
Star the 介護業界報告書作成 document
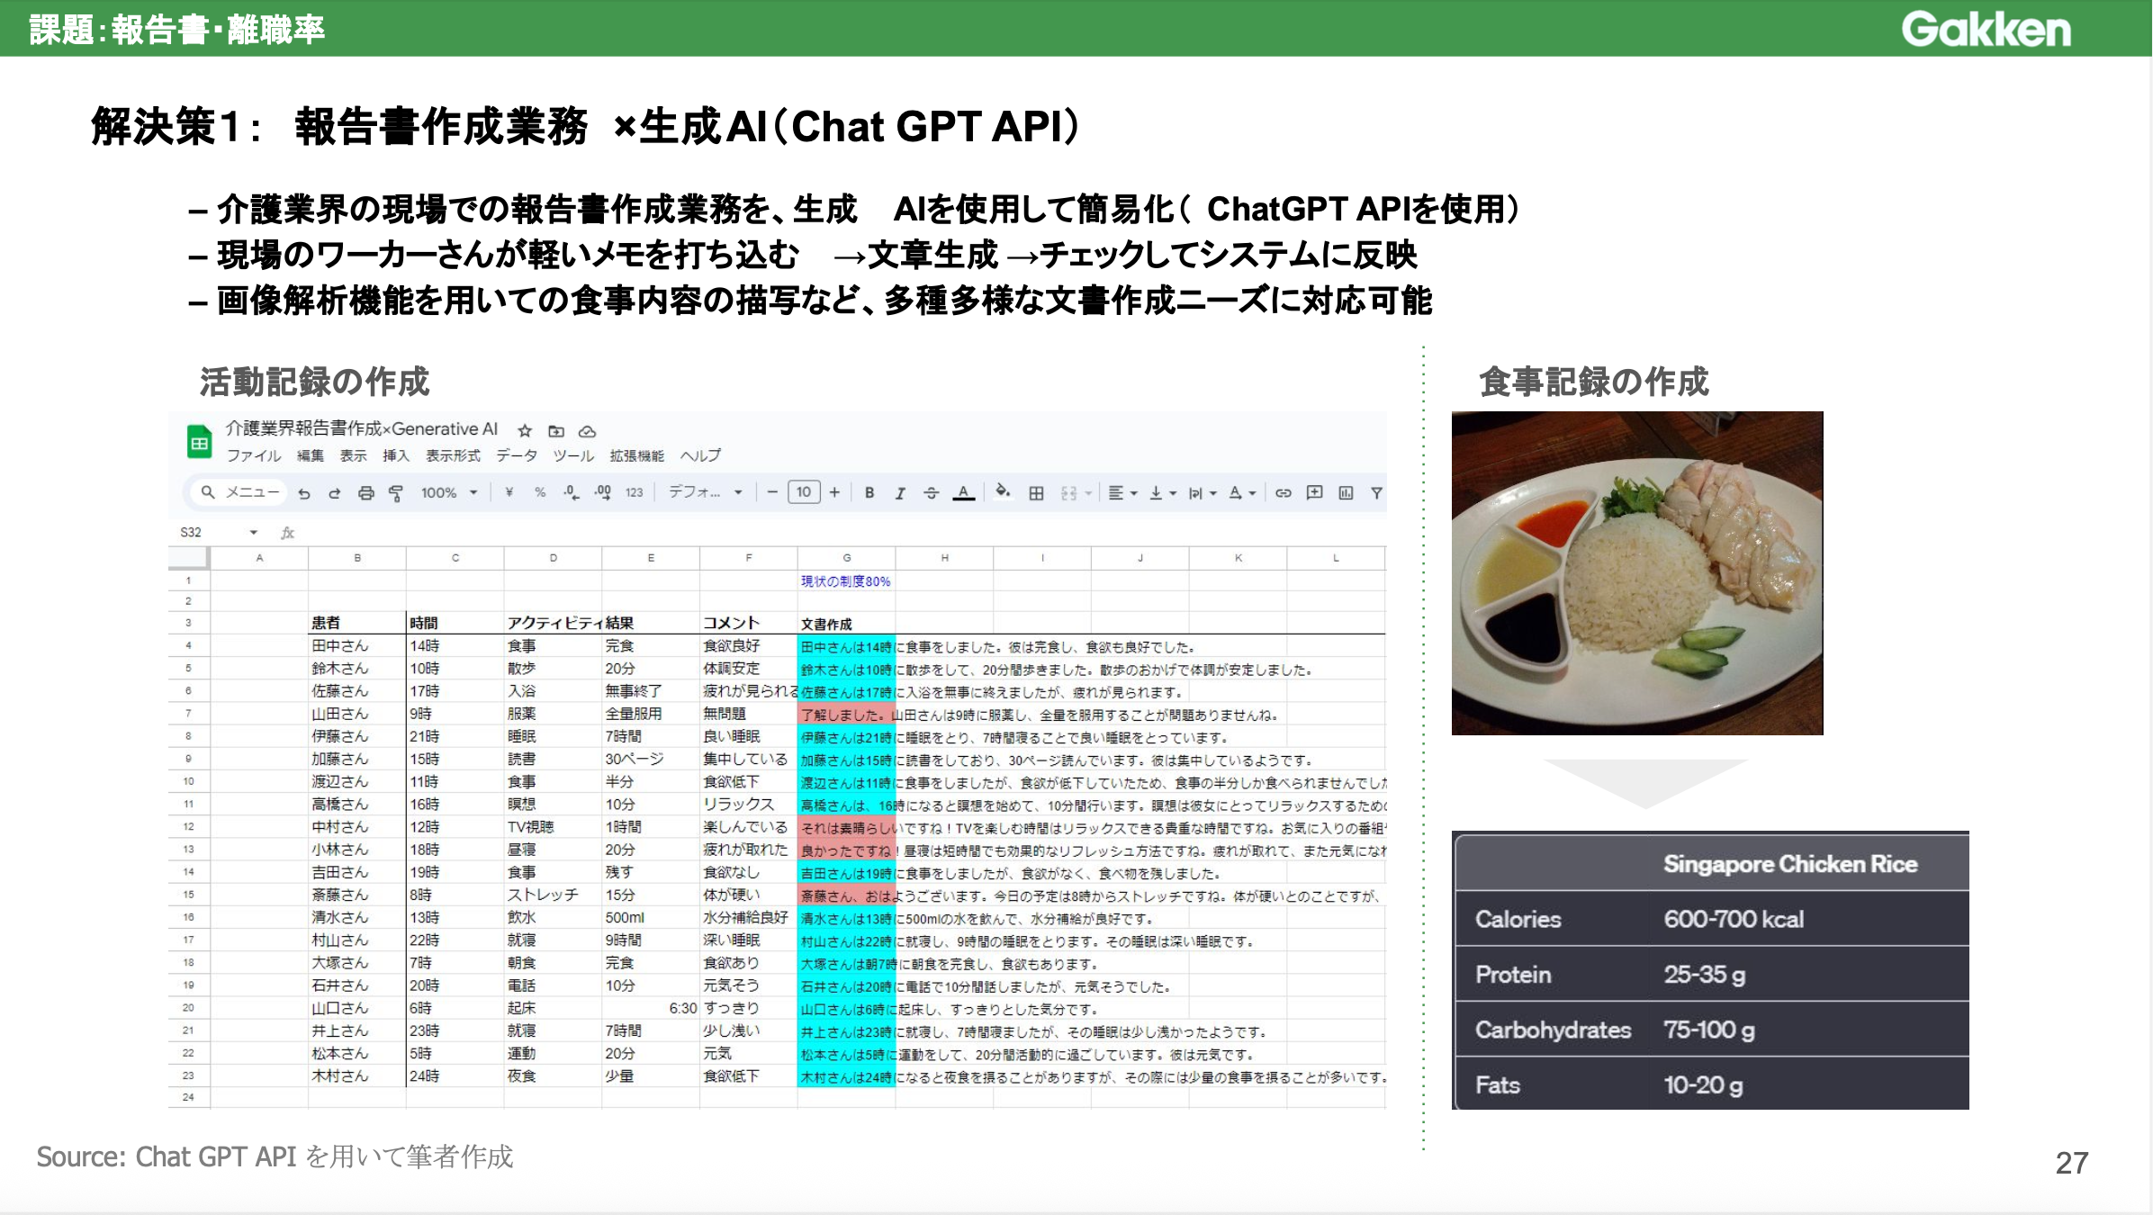(x=525, y=431)
